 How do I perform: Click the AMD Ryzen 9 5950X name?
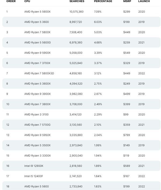pyautogui.click(x=37, y=135)
